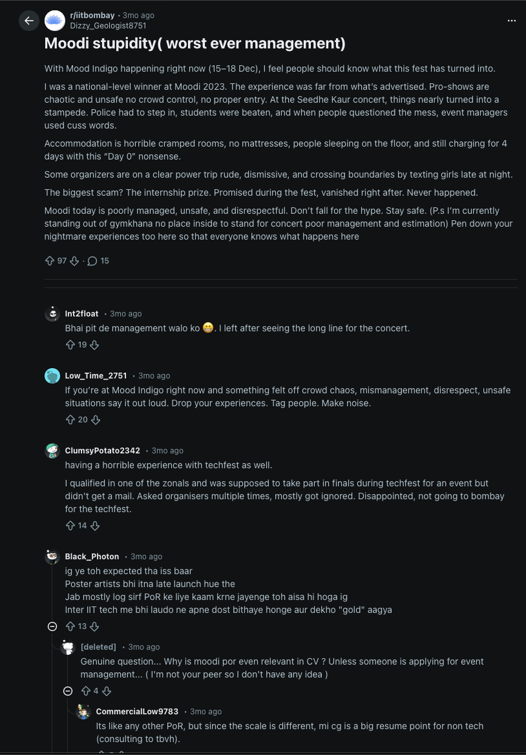Collapse the deleted user's reply thread
The width and height of the screenshot is (526, 755).
(x=68, y=691)
